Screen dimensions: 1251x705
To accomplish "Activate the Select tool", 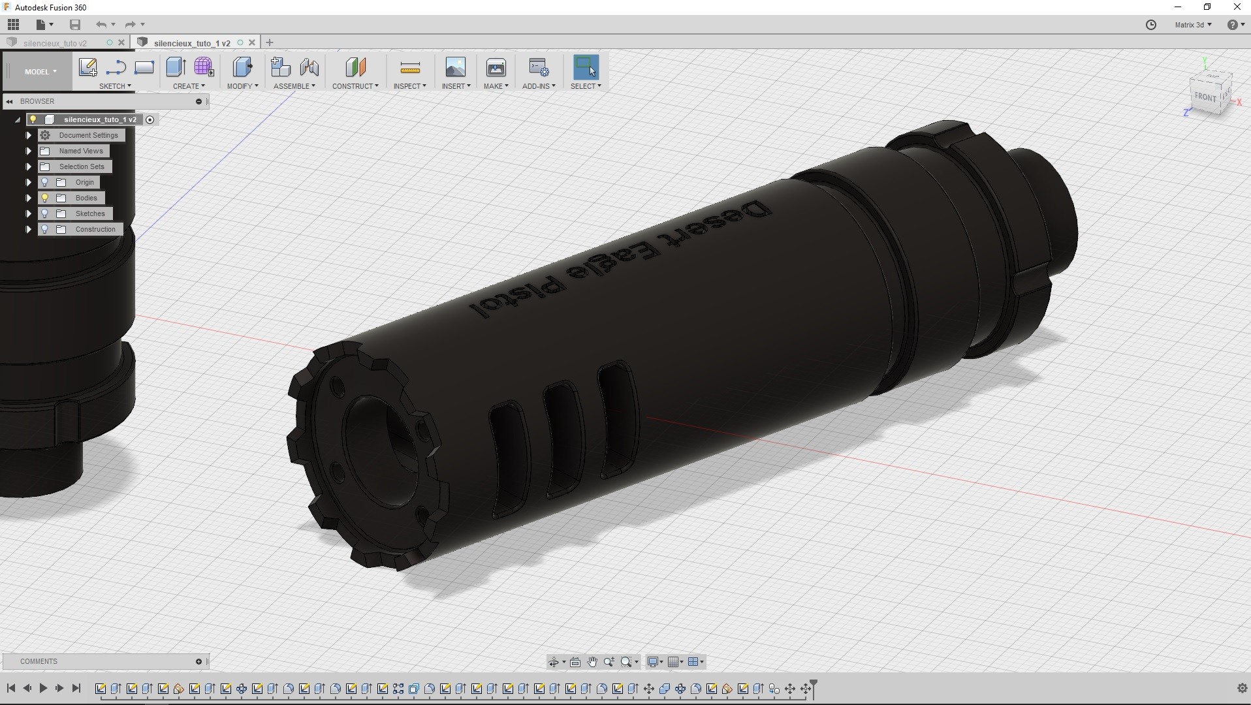I will coord(586,67).
